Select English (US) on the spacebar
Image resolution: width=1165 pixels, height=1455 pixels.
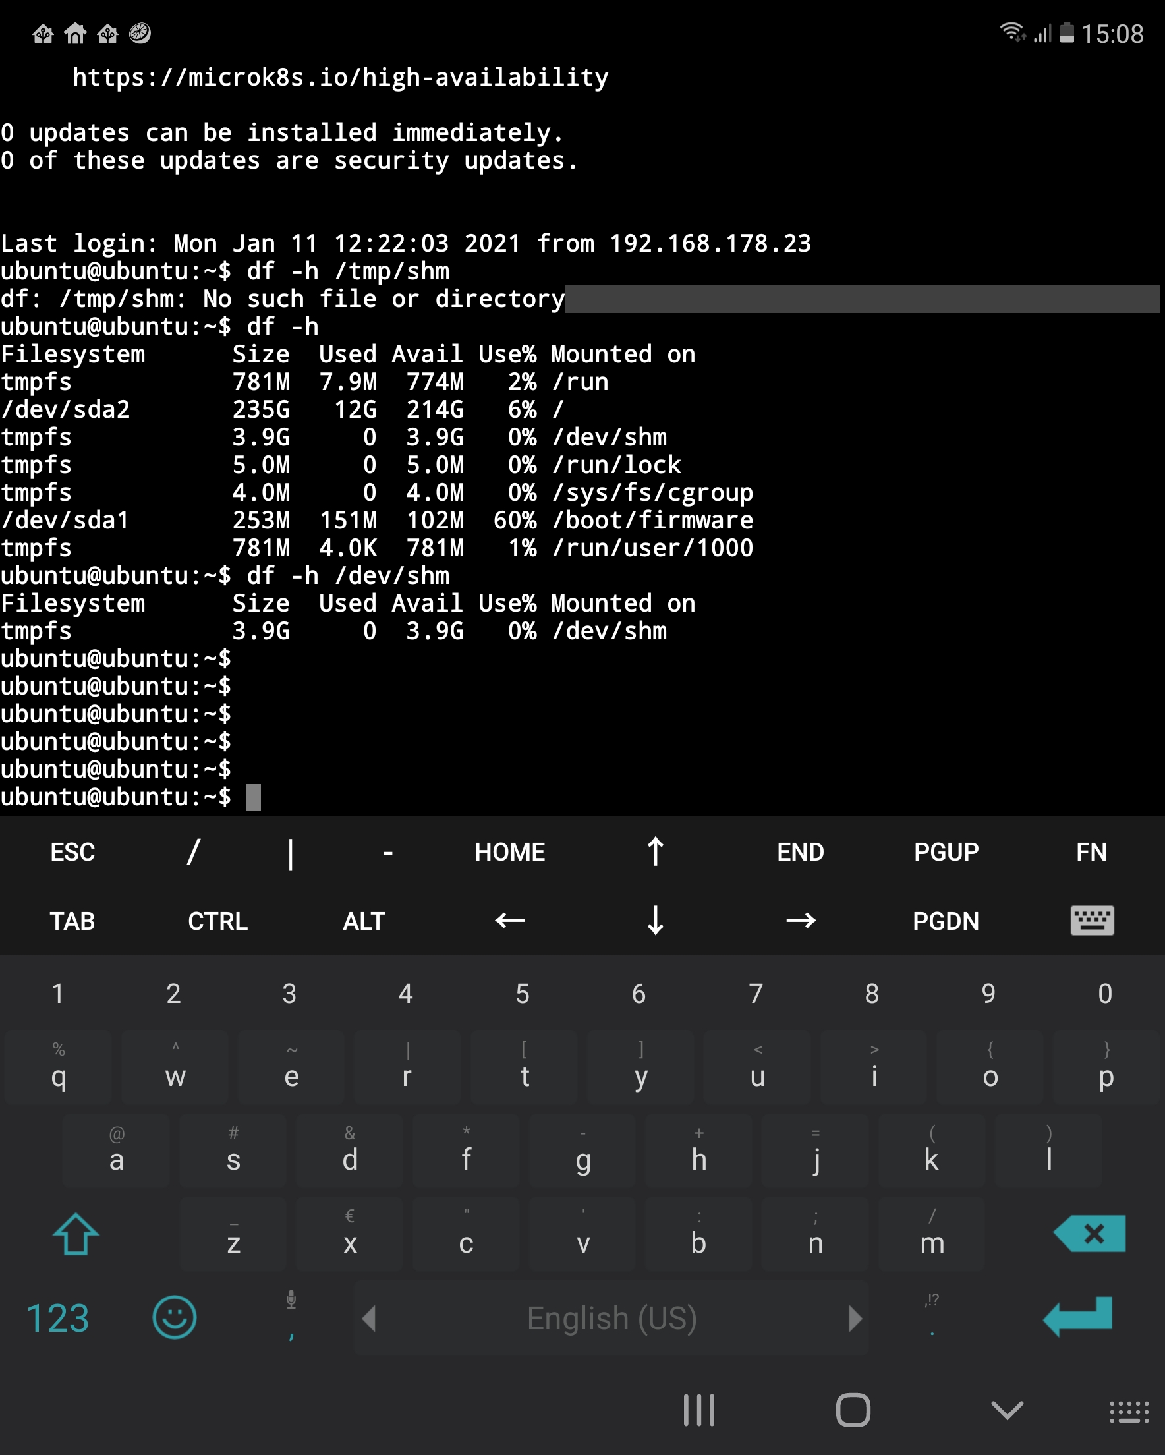click(x=611, y=1317)
